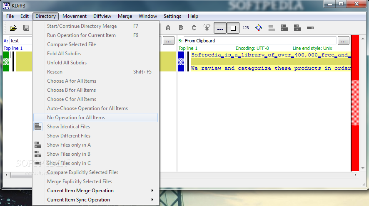Click icon beside Show Files only in A entry

[38, 145]
